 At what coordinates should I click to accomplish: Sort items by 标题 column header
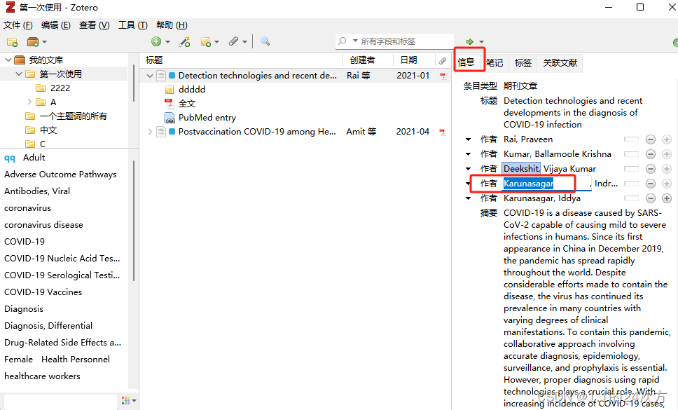(241, 60)
